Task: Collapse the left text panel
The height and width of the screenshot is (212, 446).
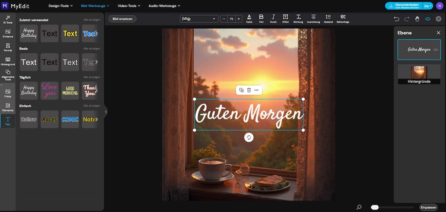Action: (106, 111)
